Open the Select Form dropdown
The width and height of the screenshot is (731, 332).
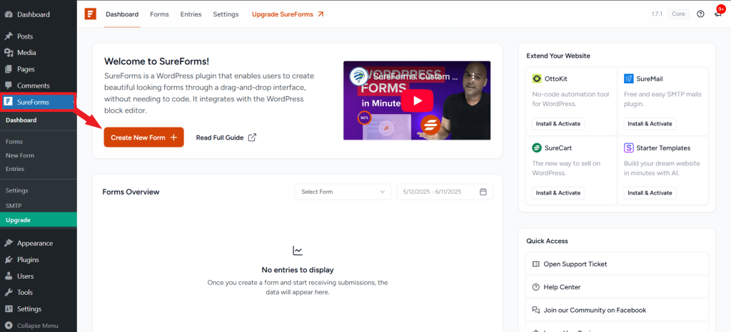343,192
